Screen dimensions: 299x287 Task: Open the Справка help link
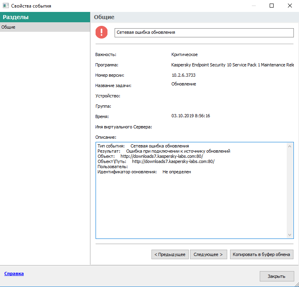pos(14,273)
